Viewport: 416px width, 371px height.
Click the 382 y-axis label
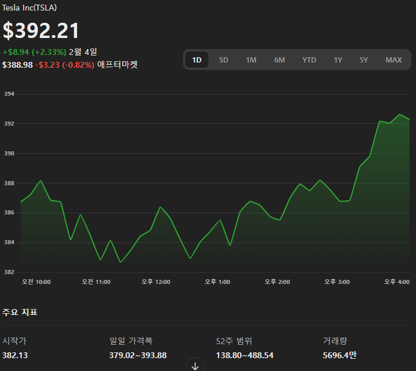(x=9, y=272)
